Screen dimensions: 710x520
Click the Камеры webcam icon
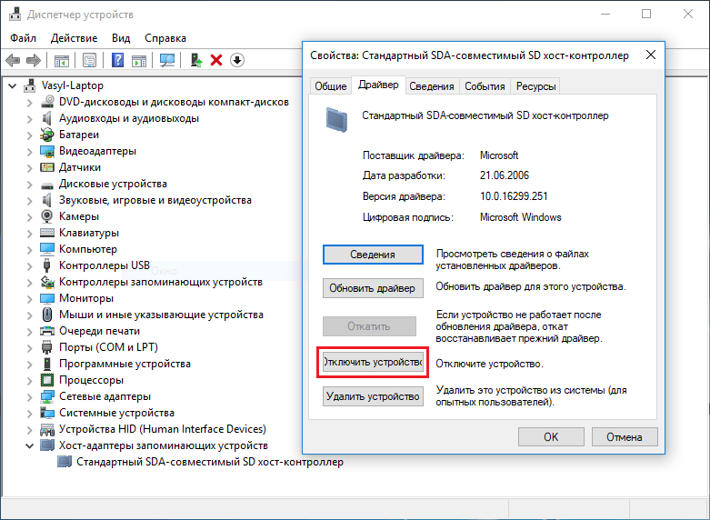coord(47,216)
